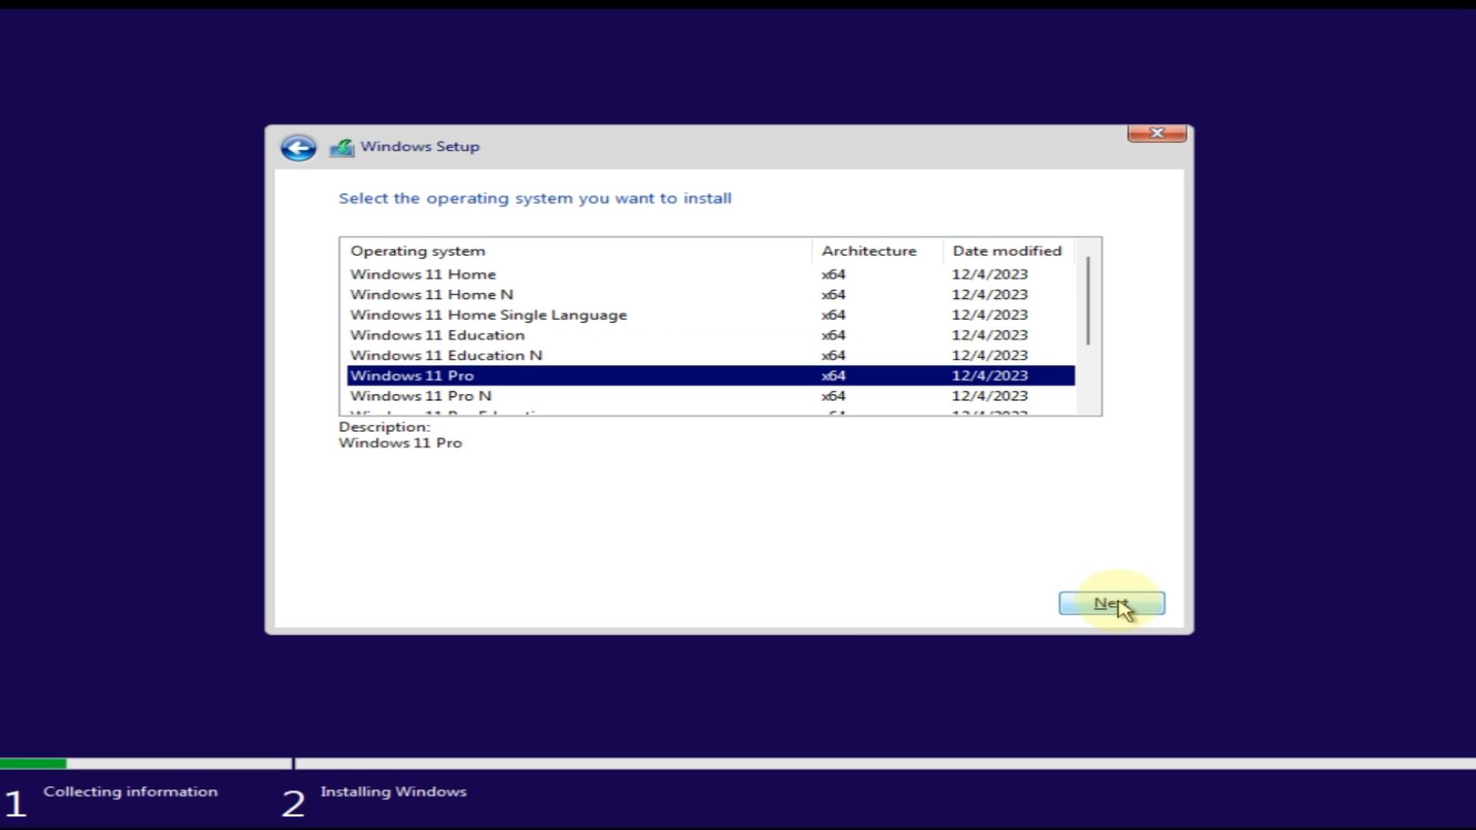This screenshot has width=1476, height=830.
Task: Go back using the blue arrow icon
Action: pyautogui.click(x=298, y=148)
